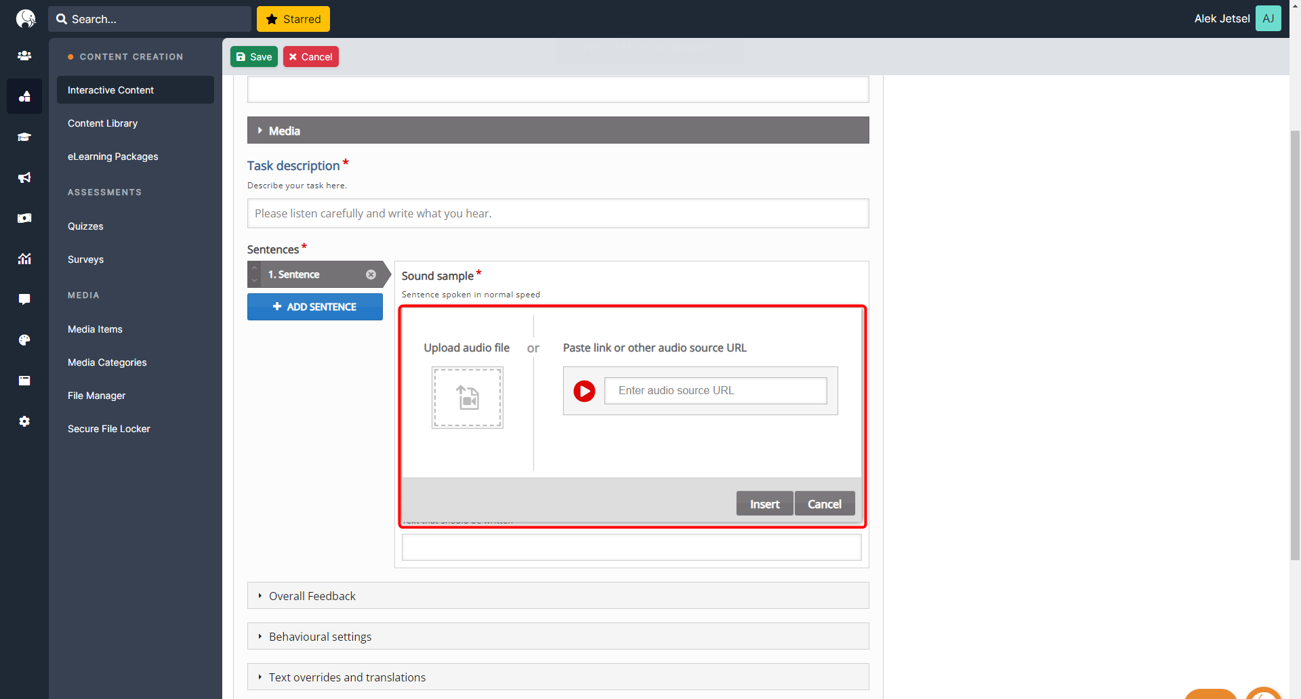Open Content Library
This screenshot has width=1301, height=699.
(x=102, y=123)
